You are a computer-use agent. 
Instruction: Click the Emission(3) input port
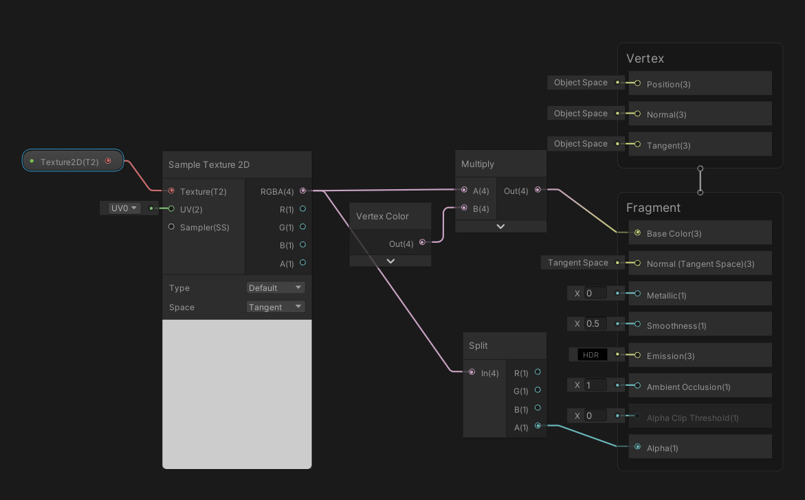[637, 355]
